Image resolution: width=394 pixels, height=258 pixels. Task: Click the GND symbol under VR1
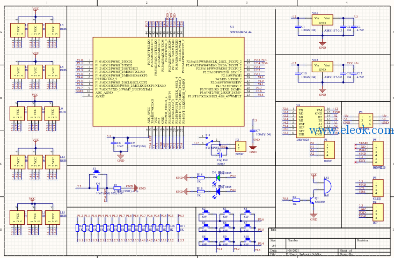(x=323, y=43)
